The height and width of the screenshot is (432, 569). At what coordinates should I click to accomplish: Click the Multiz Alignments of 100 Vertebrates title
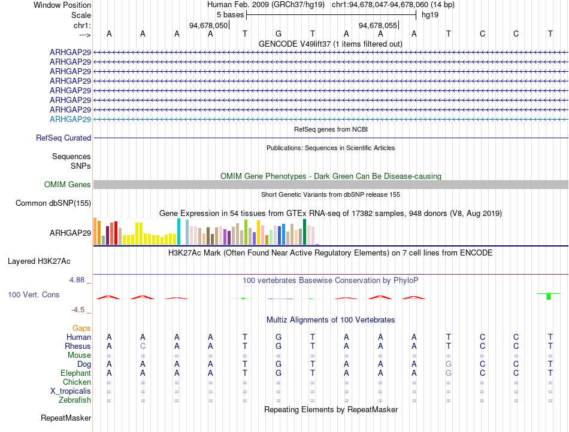click(331, 320)
